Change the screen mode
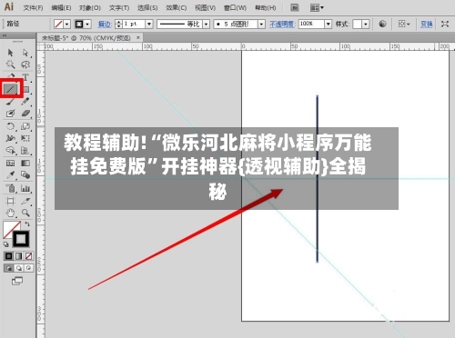The image size is (455, 338). point(17,281)
